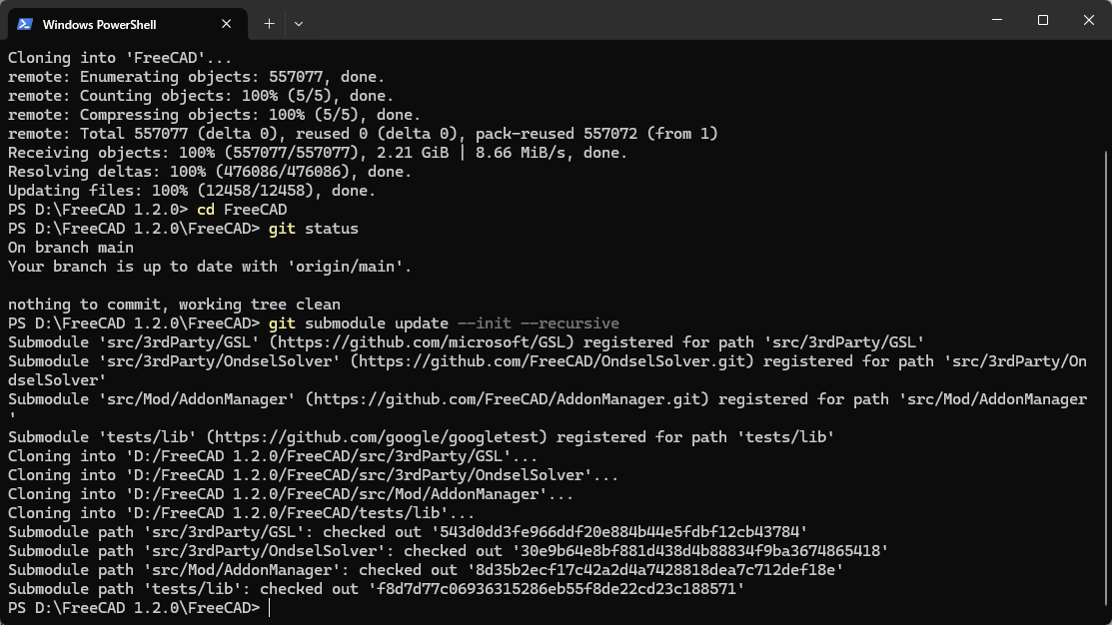The height and width of the screenshot is (625, 1112).
Task: Click the GSL commit hash 543d0dd3...
Action: 619,532
